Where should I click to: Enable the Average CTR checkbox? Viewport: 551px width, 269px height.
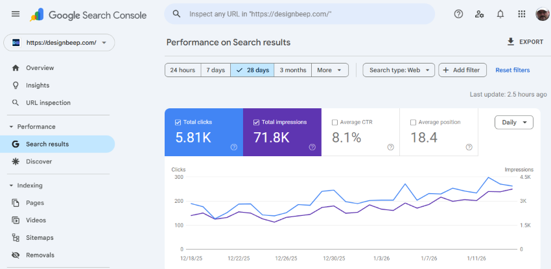(334, 122)
